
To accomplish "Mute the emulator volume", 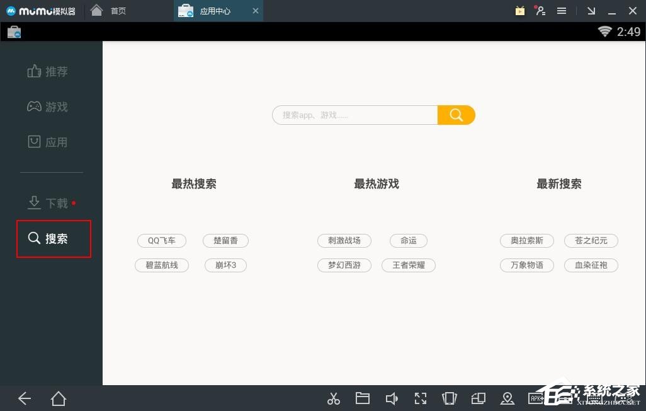I will [x=392, y=398].
